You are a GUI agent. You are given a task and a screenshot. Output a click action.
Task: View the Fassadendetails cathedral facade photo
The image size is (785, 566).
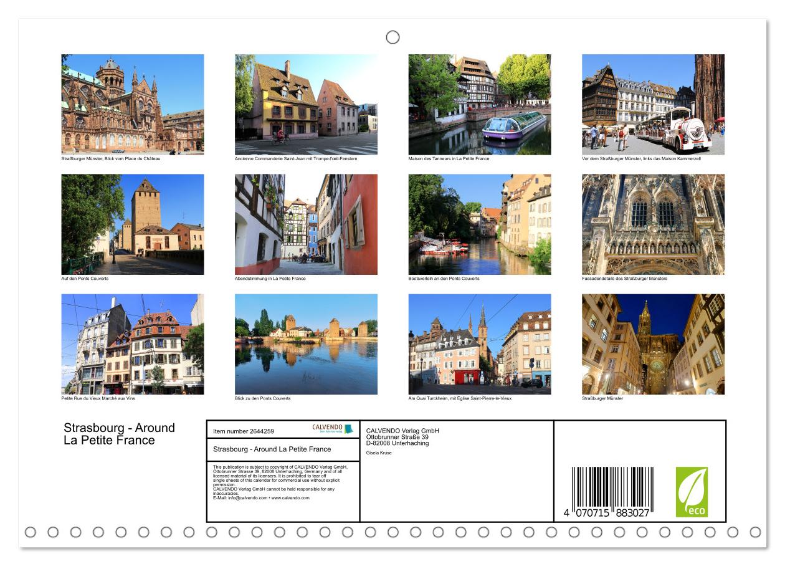coord(653,224)
